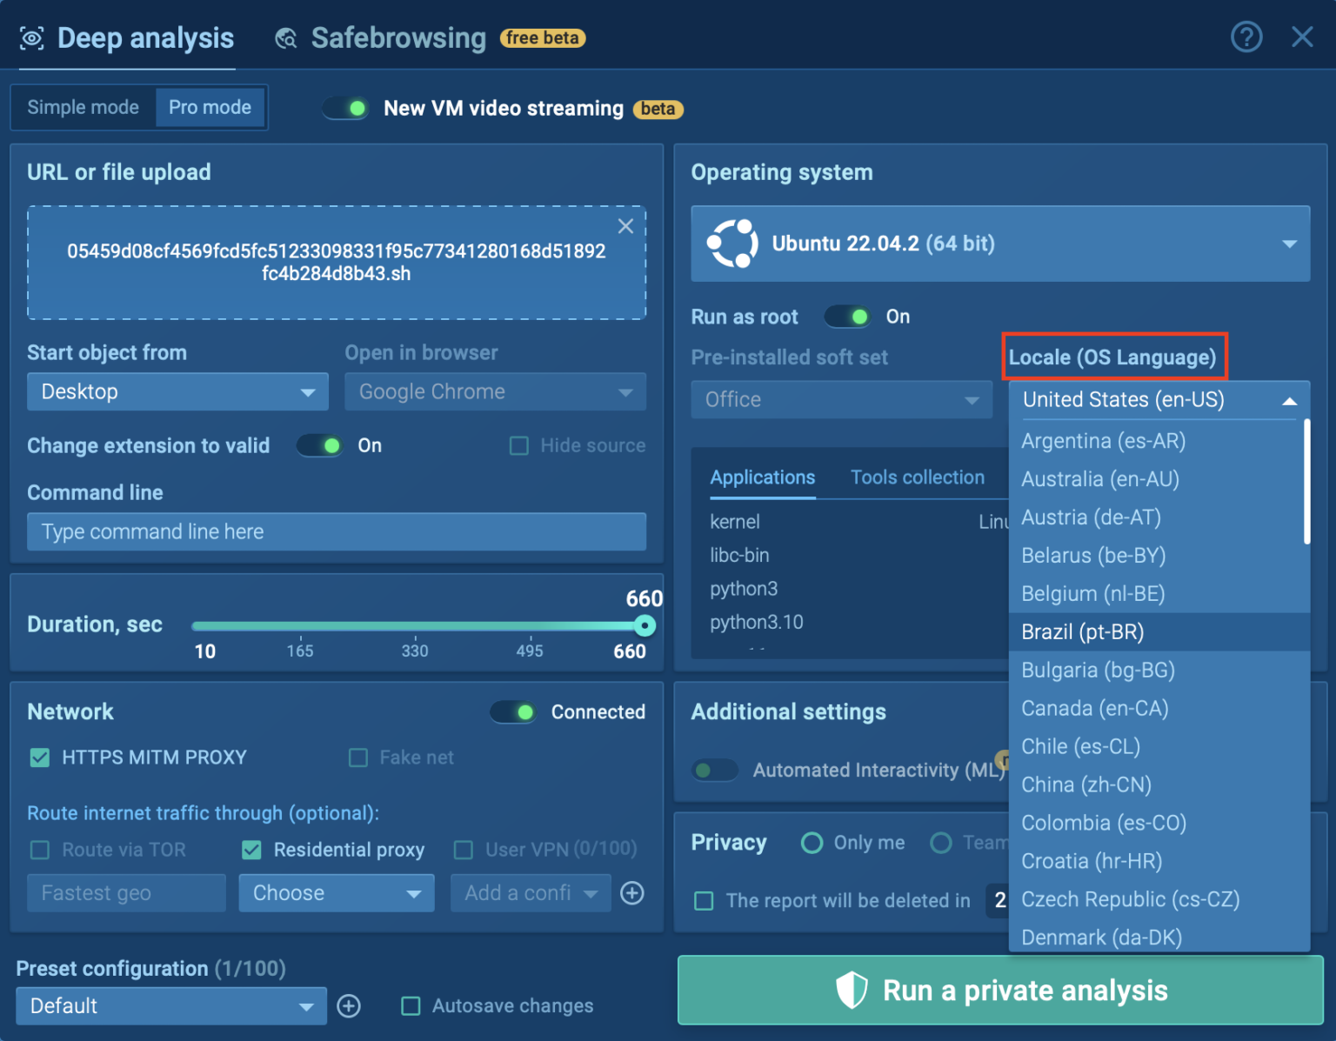
Task: Add new preset configuration plus icon
Action: point(349,1006)
